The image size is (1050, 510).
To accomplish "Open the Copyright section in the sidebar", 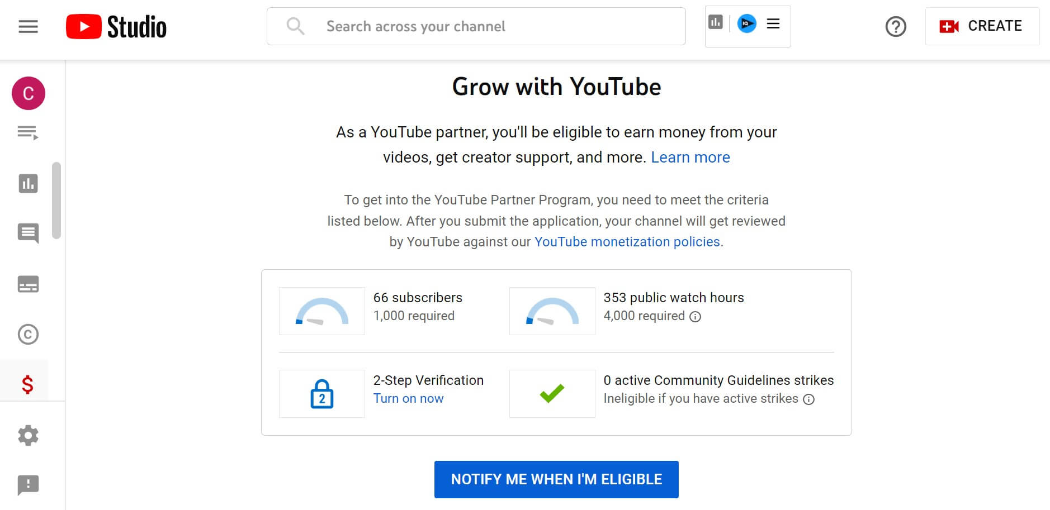I will 28,335.
